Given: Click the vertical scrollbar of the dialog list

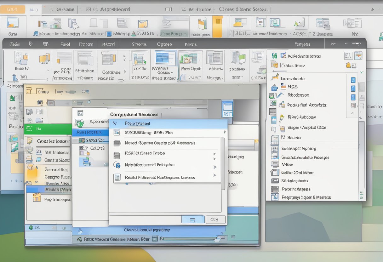Looking at the screenshot, I should 223,164.
